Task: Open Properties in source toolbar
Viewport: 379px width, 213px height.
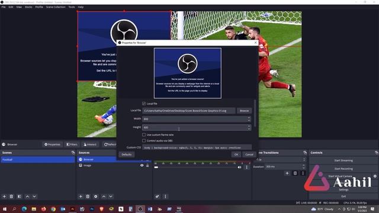Action: [52, 144]
